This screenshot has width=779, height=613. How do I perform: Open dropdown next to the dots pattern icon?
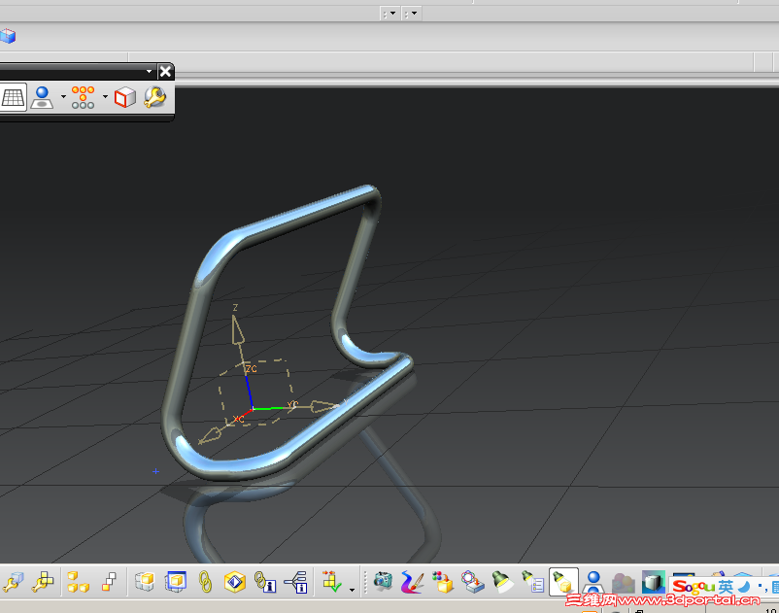105,96
